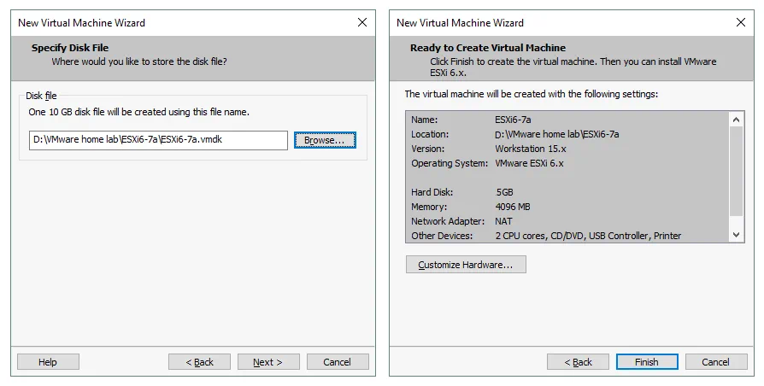
Task: Click the disk file path input field
Action: [x=158, y=140]
